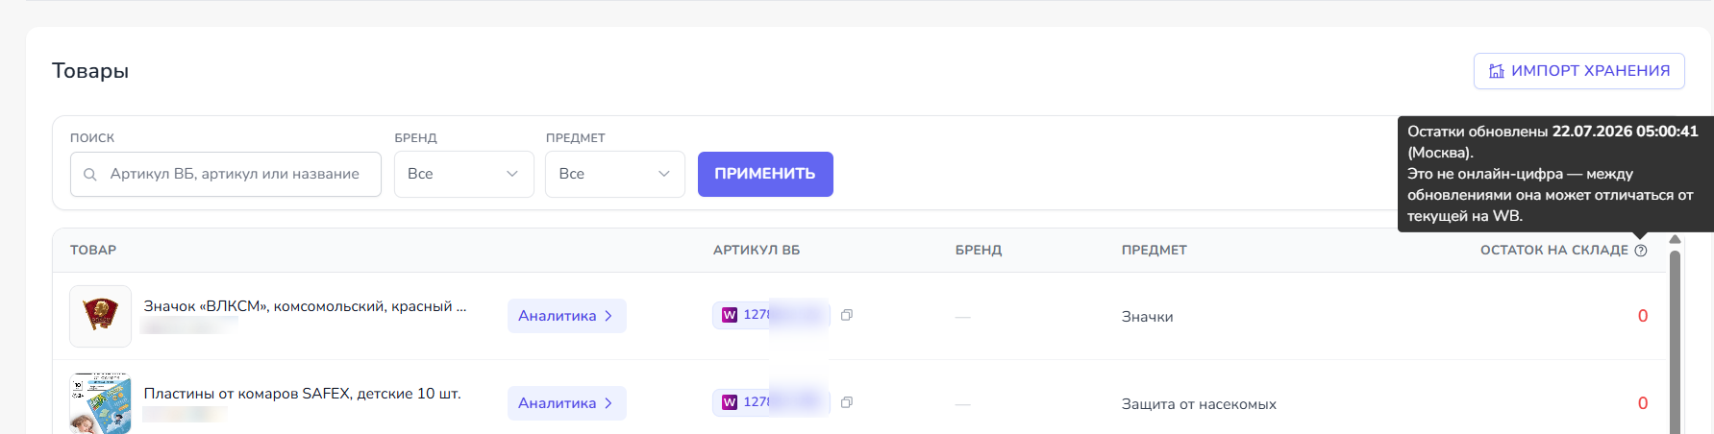This screenshot has width=1714, height=434.
Task: Open Аналитика for the SAFEX mosquito plates
Action: point(567,403)
